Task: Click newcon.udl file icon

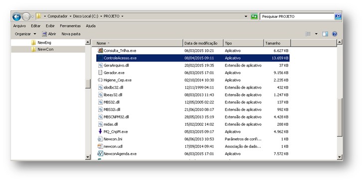Action: [x=100, y=146]
